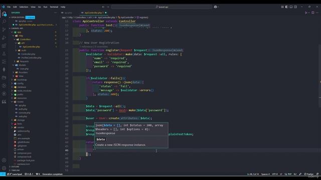The width and height of the screenshot is (321, 180).
Task: Open the Extensions view in activity bar
Action: tap(4, 45)
